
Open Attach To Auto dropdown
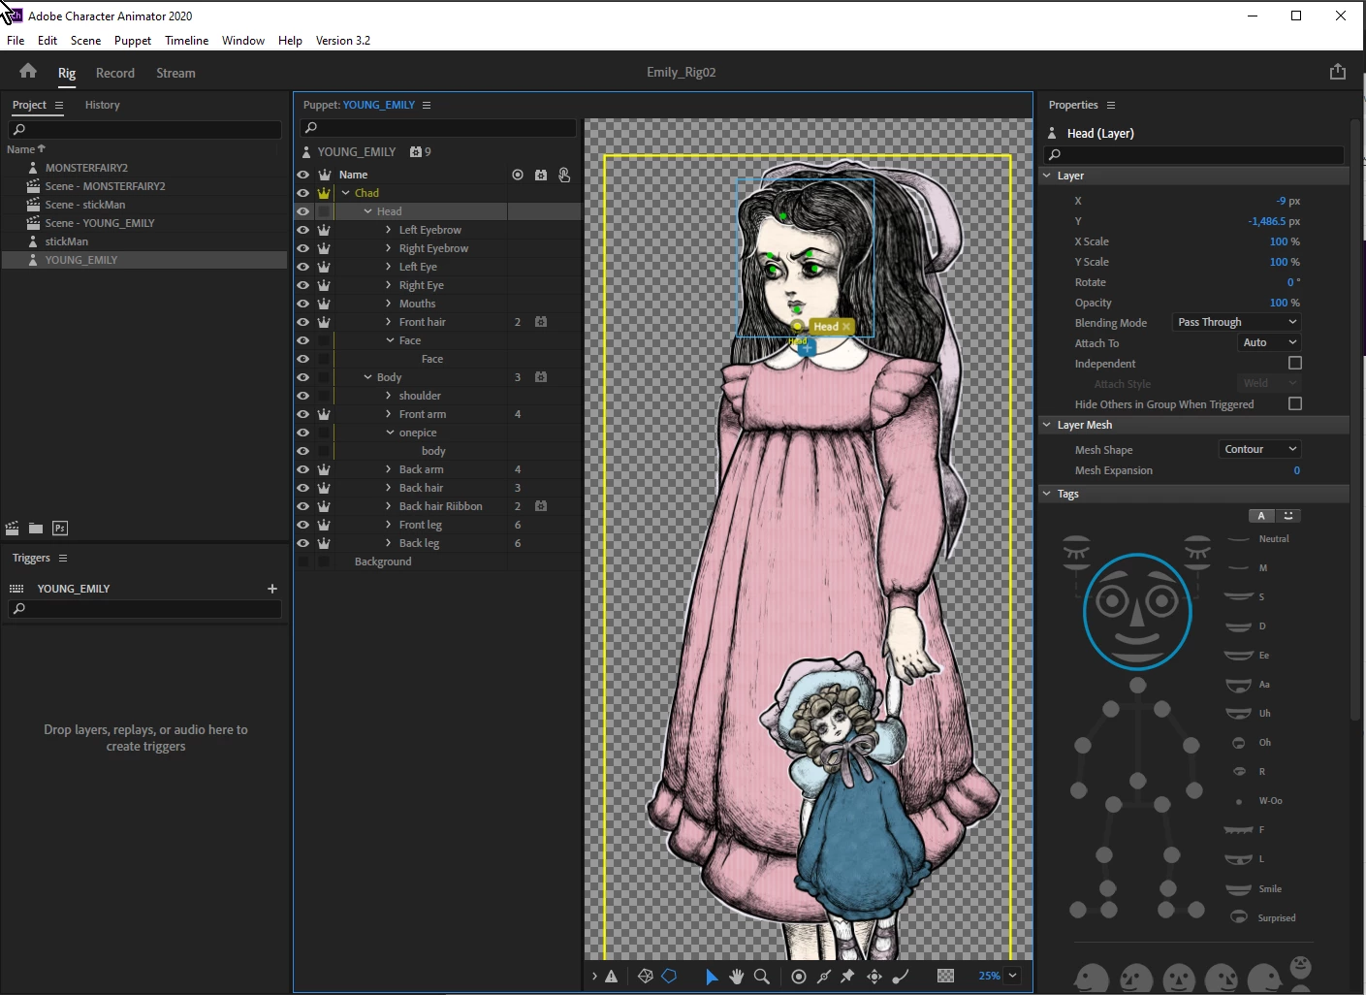pos(1269,342)
